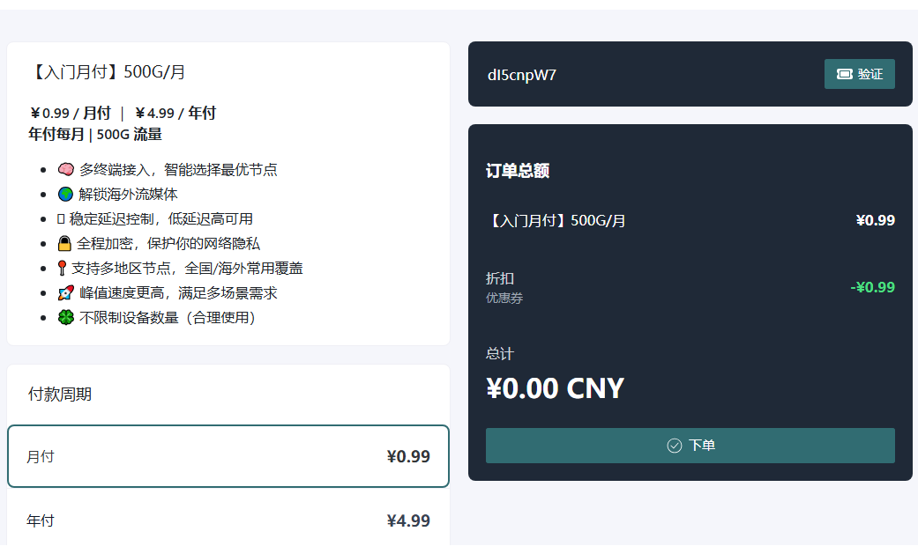The width and height of the screenshot is (918, 546).
Task: Click the brain emoji for 多终端接入
Action: point(65,169)
